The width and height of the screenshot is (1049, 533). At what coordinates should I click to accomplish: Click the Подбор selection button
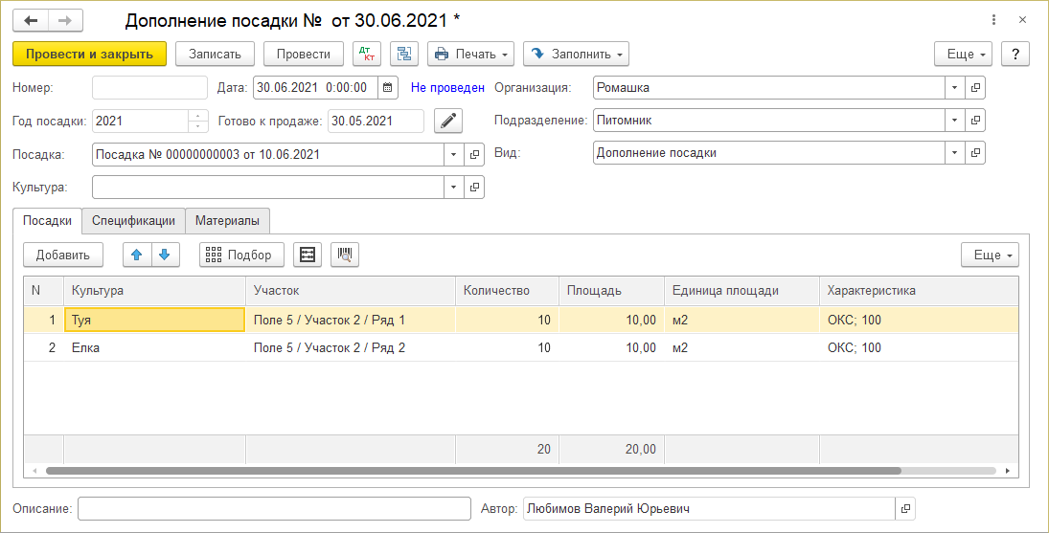click(241, 255)
